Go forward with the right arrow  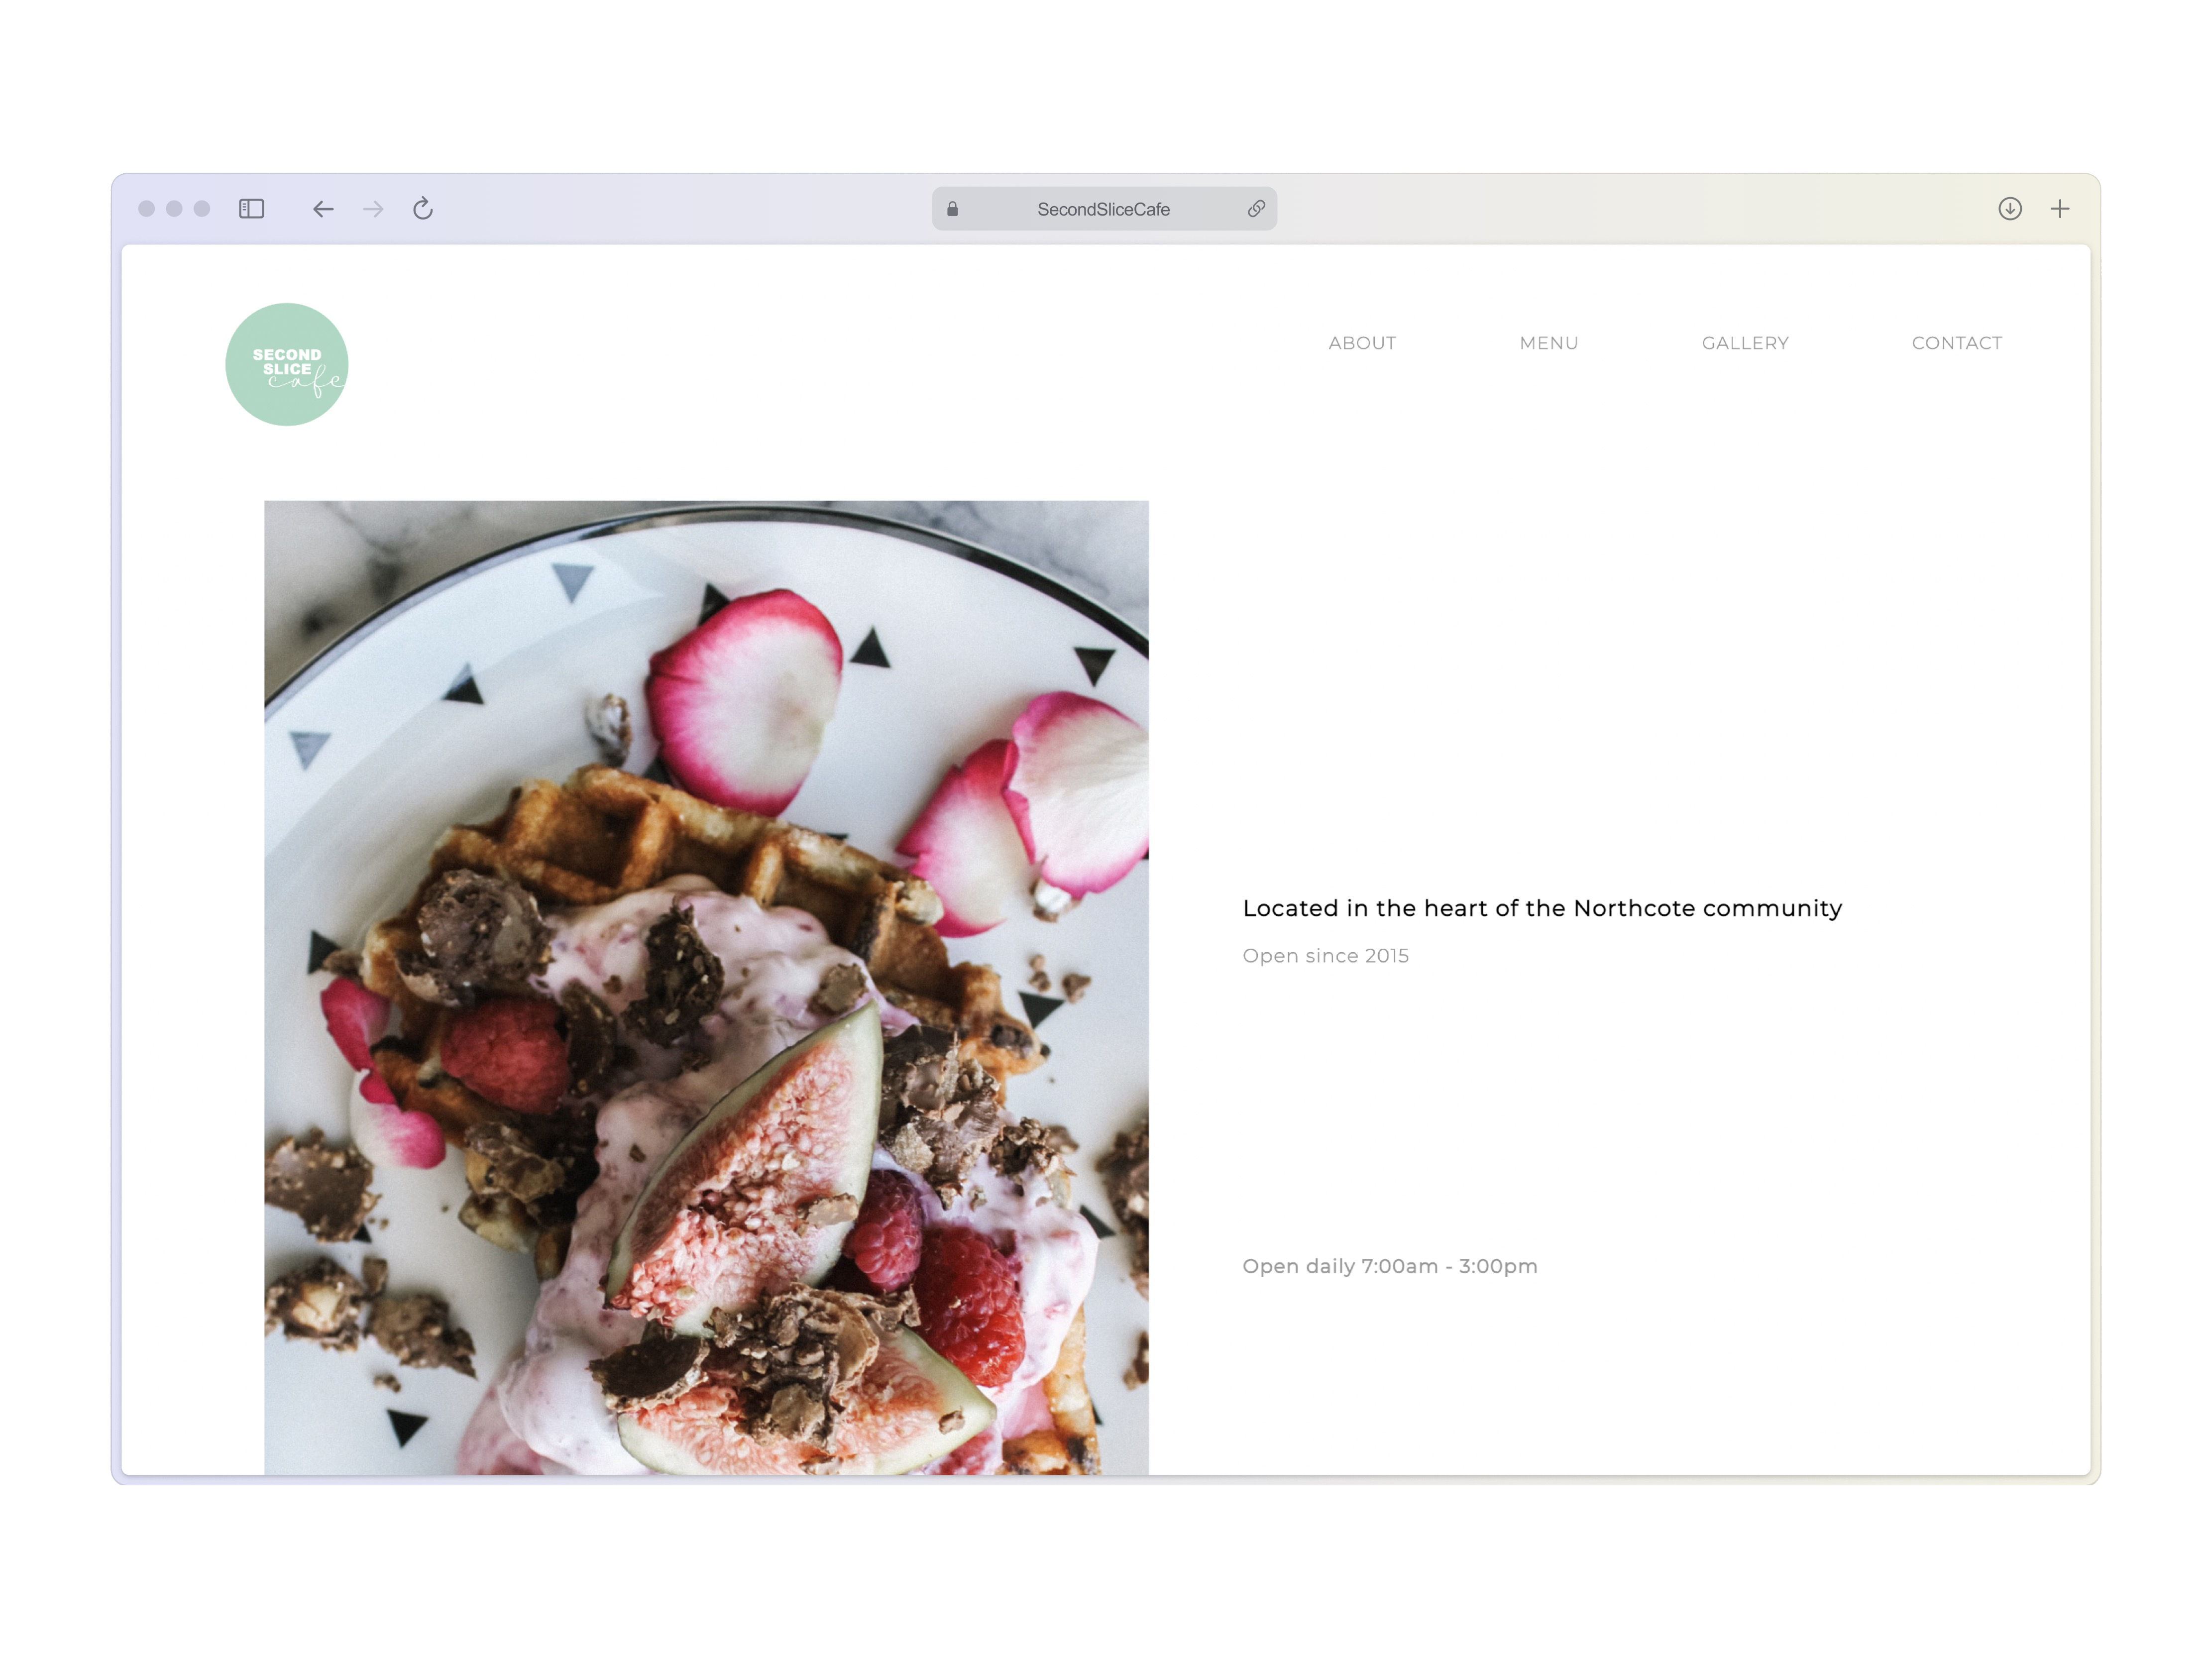click(373, 208)
